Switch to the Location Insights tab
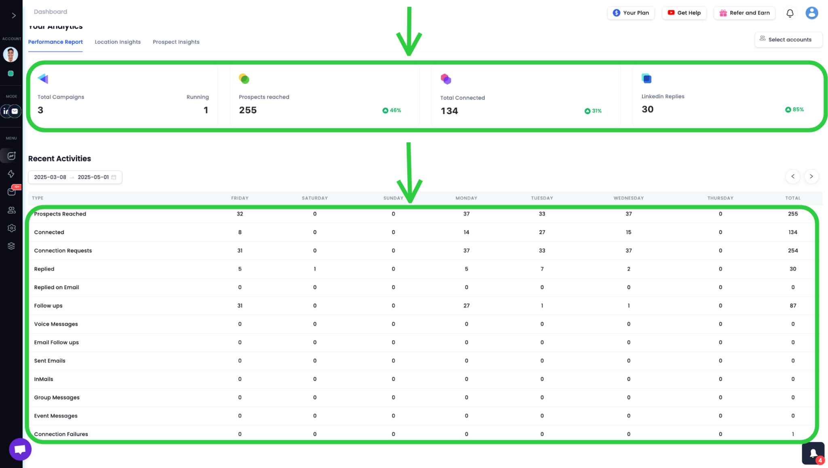Viewport: 828px width, 468px height. coord(118,42)
